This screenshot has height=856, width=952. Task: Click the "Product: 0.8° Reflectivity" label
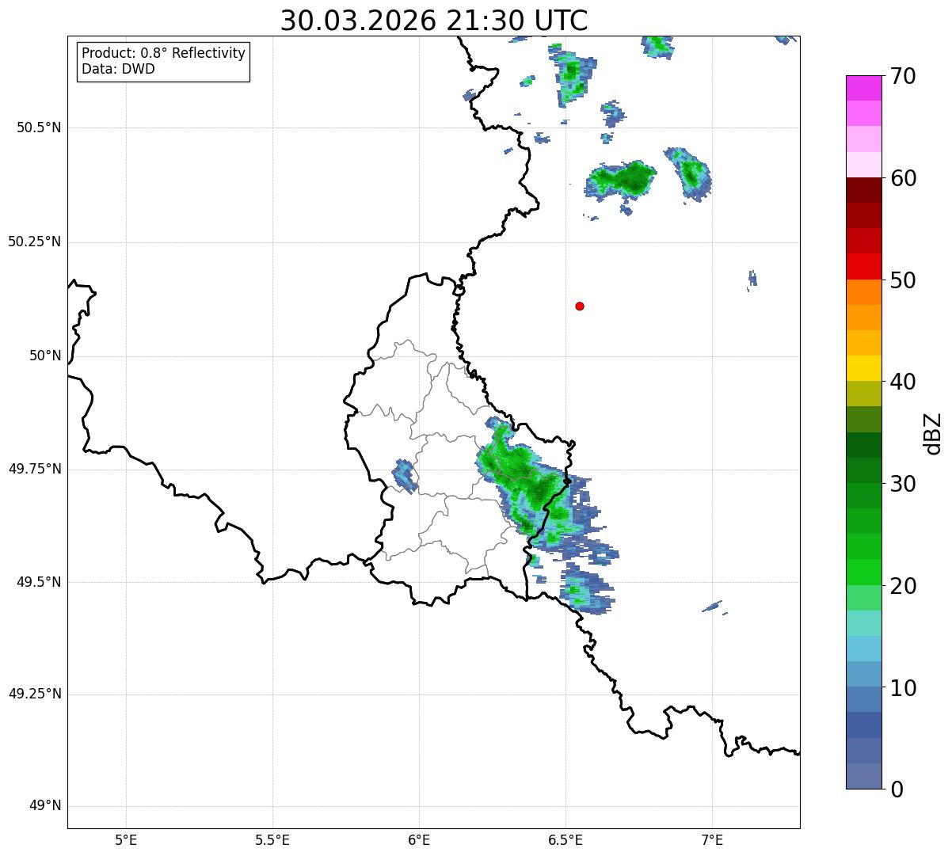coord(164,53)
